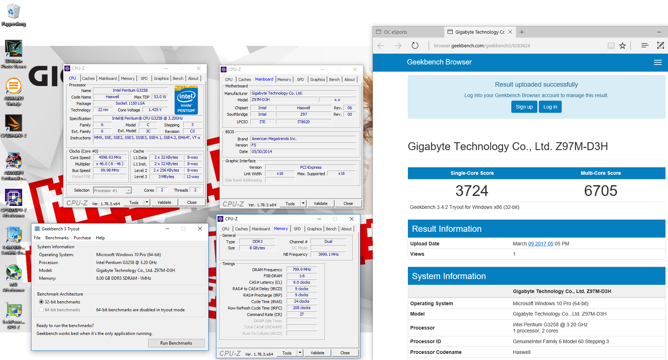
Task: Click the CPU-Z icon in Memory window titlebar
Action: tap(220, 219)
